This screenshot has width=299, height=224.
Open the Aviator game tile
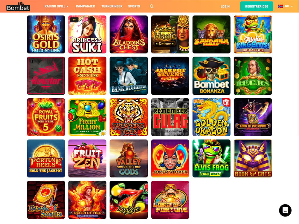(x=46, y=76)
